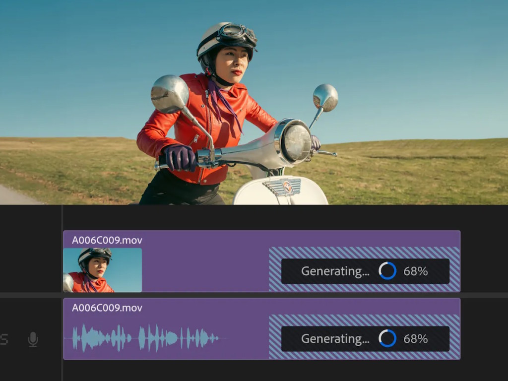Click the empty purple area of video clip
Image resolution: width=508 pixels, height=381 pixels.
(203, 270)
